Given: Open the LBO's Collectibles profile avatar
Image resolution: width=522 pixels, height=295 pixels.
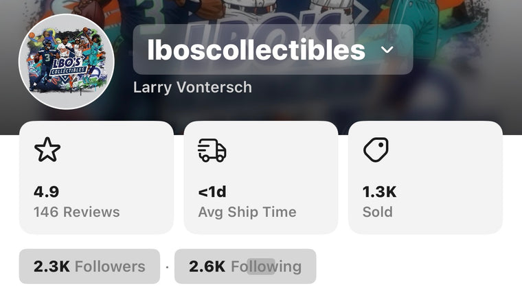Looking at the screenshot, I should pos(67,62).
